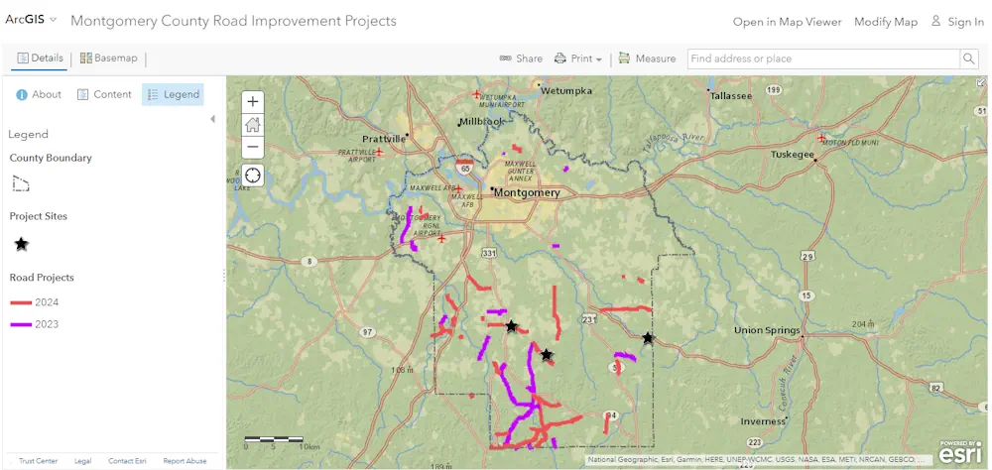992x470 pixels.
Task: Click the Road Projects legend heading
Action: (x=42, y=278)
